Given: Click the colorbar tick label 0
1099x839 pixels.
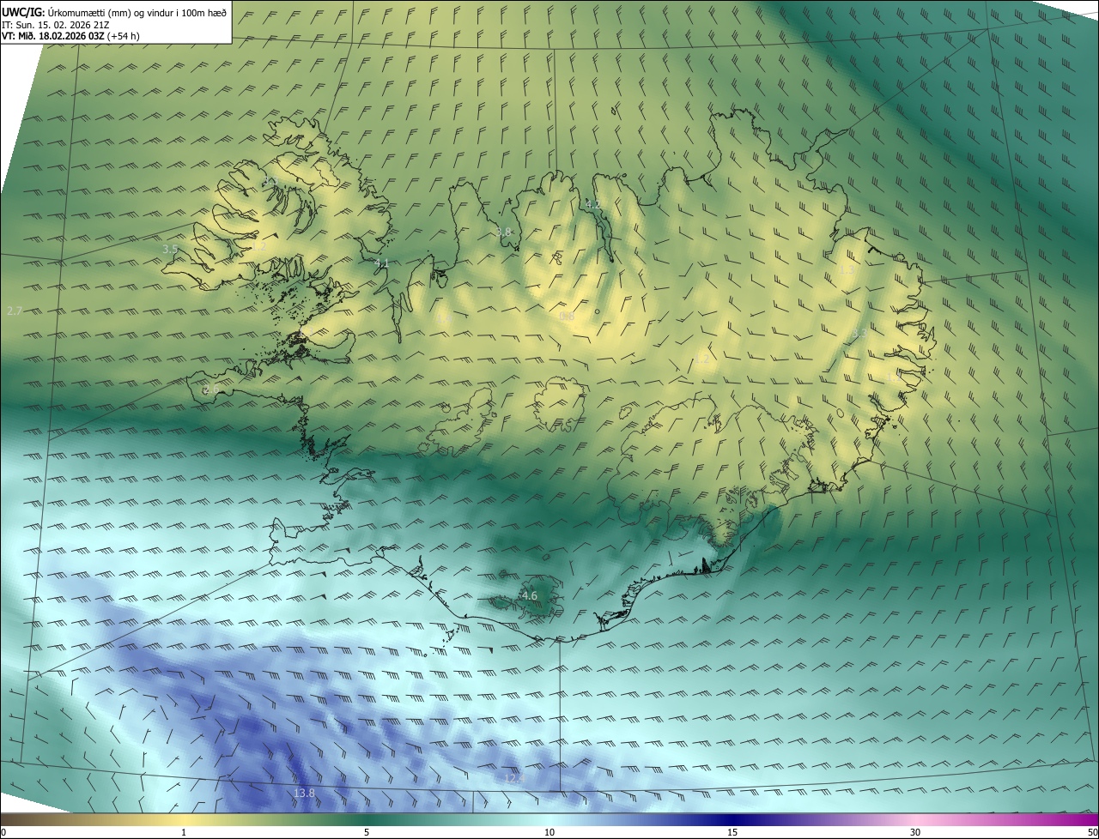Looking at the screenshot, I should (x=3, y=832).
